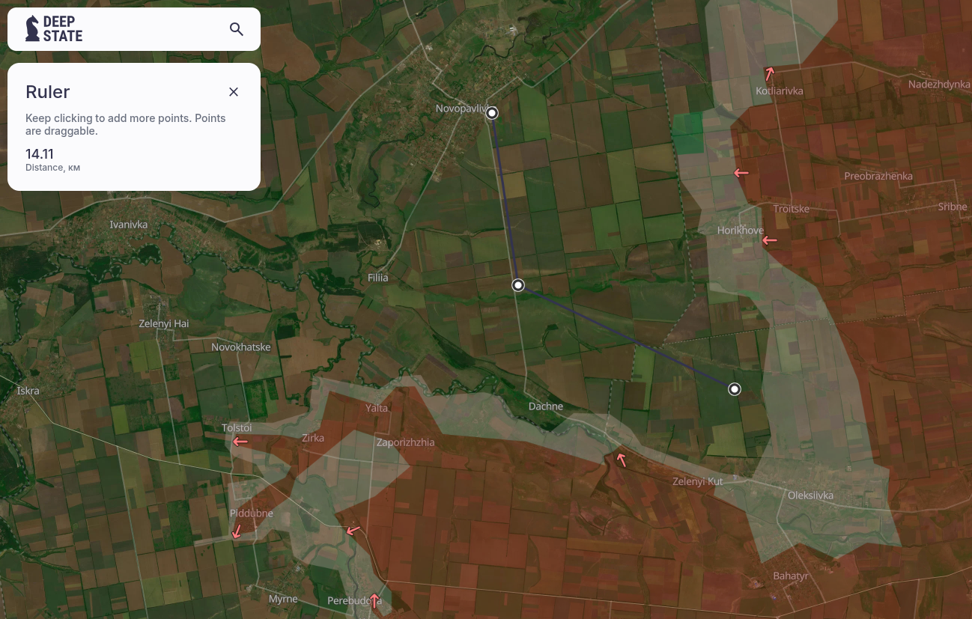Click the attack arrow beside Horikhove
The image size is (972, 619).
769,241
